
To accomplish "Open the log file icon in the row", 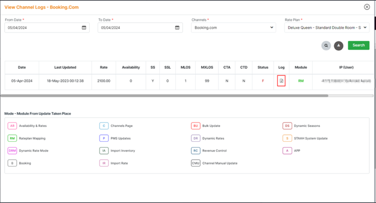I will (x=281, y=81).
